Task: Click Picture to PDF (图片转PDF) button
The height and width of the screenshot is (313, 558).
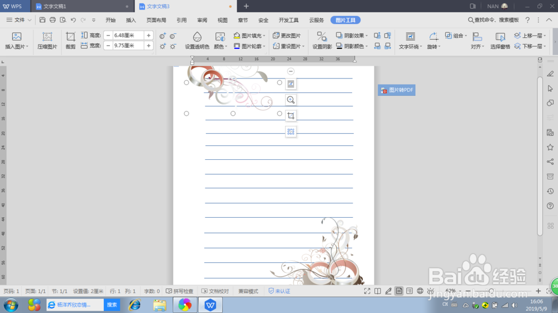Action: click(x=396, y=90)
